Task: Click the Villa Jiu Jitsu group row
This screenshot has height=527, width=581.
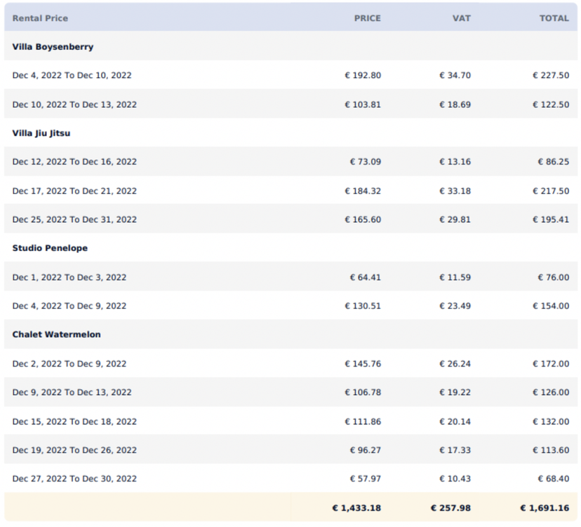Action: pyautogui.click(x=43, y=133)
